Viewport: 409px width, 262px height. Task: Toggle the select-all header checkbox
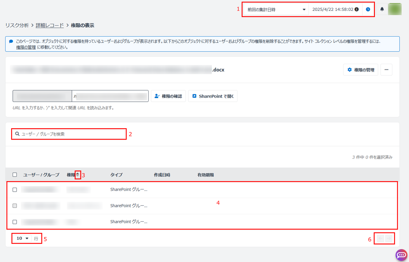(15, 175)
